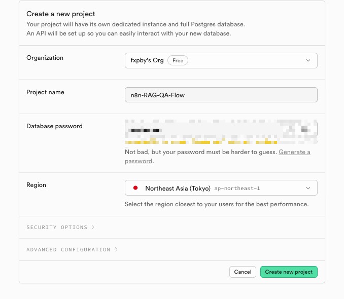Click the Generate a password link
The width and height of the screenshot is (344, 299).
294,152
